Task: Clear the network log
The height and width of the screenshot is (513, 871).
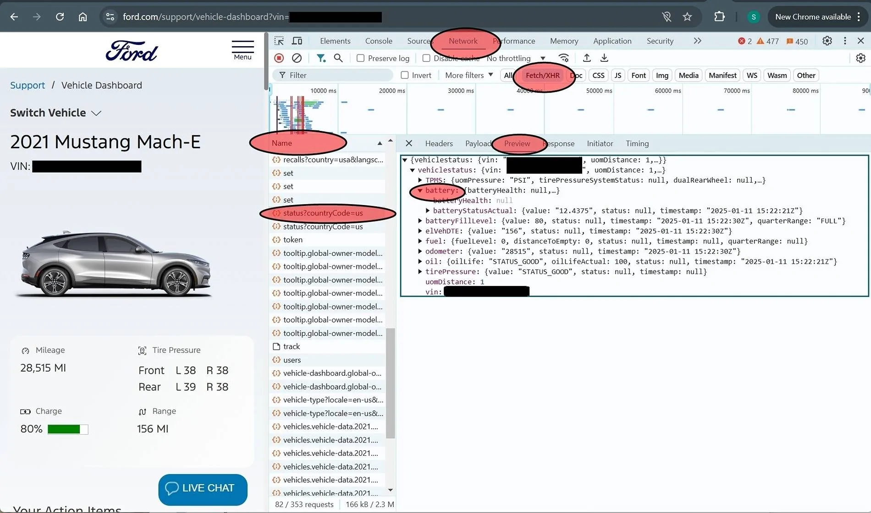Action: pyautogui.click(x=297, y=58)
